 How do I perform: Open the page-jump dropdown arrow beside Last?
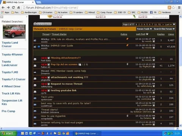(x=174, y=25)
